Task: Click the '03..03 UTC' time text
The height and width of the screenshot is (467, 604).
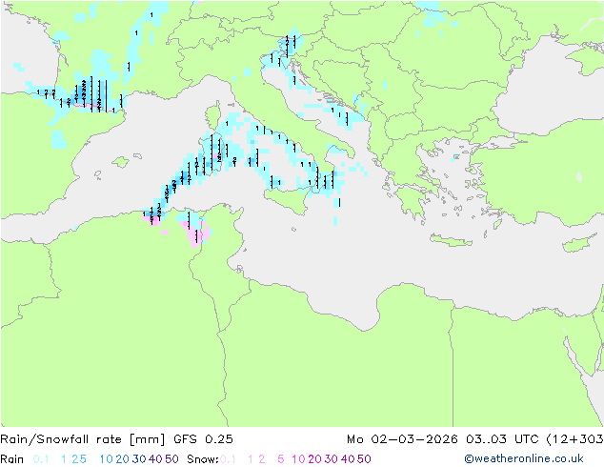Action: [x=503, y=439]
